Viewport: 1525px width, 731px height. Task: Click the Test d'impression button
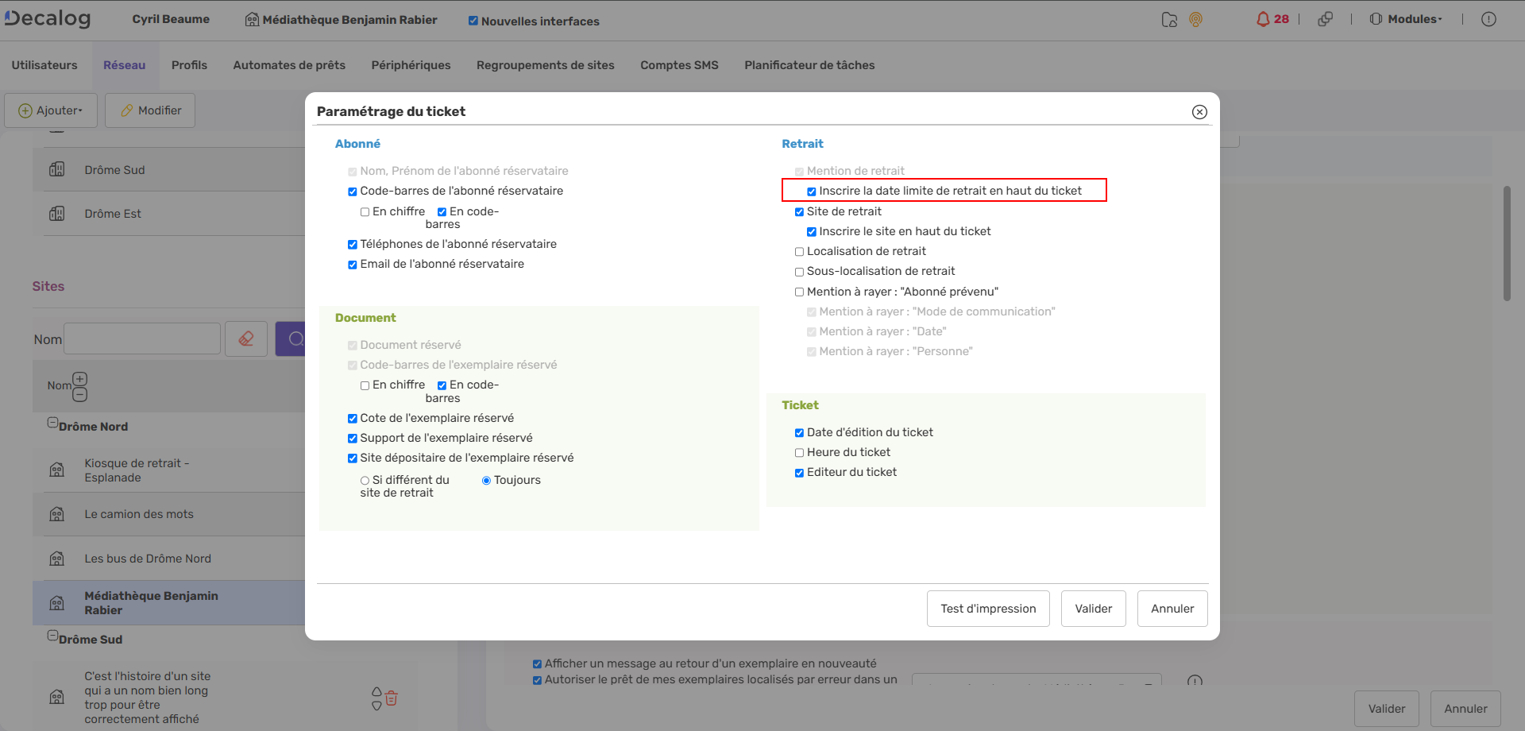tap(988, 609)
